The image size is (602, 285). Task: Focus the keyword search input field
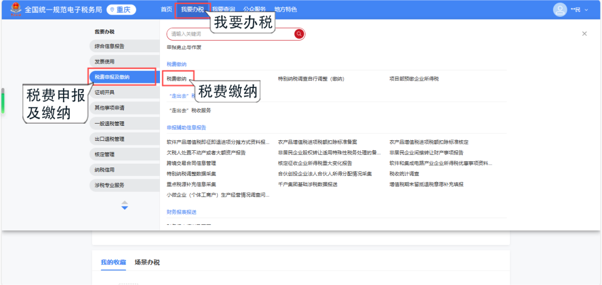(x=231, y=34)
